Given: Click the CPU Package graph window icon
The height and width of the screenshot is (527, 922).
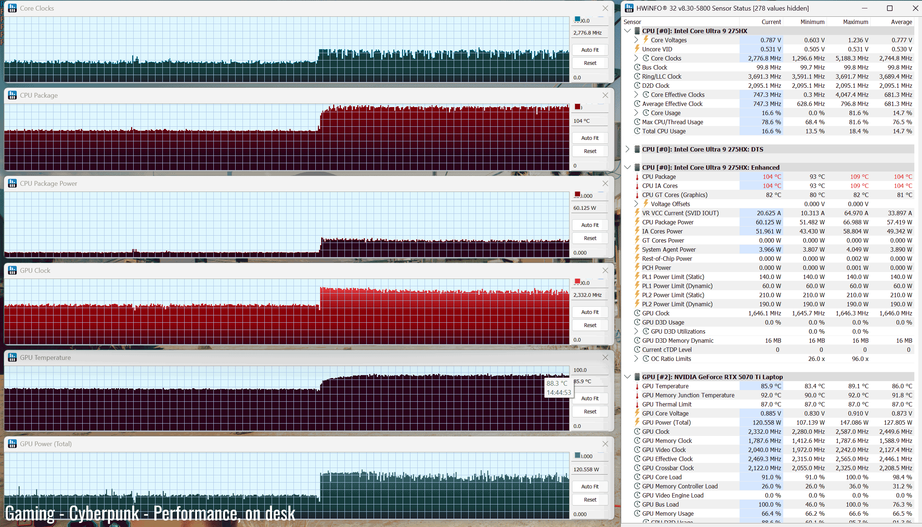Looking at the screenshot, I should (x=12, y=95).
